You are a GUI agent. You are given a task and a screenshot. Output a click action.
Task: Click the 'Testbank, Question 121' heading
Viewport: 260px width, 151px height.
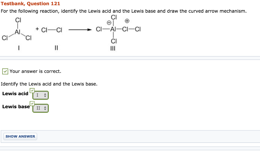[30, 4]
